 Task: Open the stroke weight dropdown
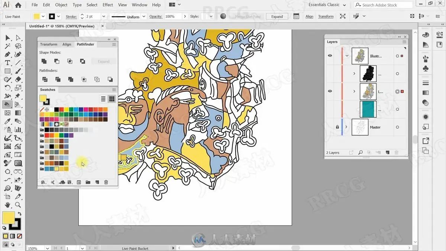[104, 16]
